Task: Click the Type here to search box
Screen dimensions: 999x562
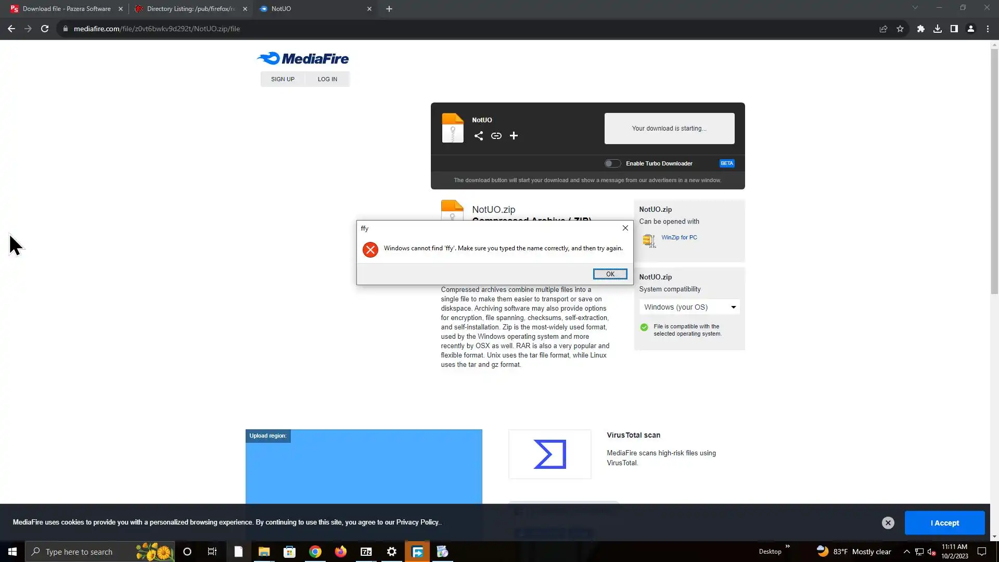Action: pos(79,552)
